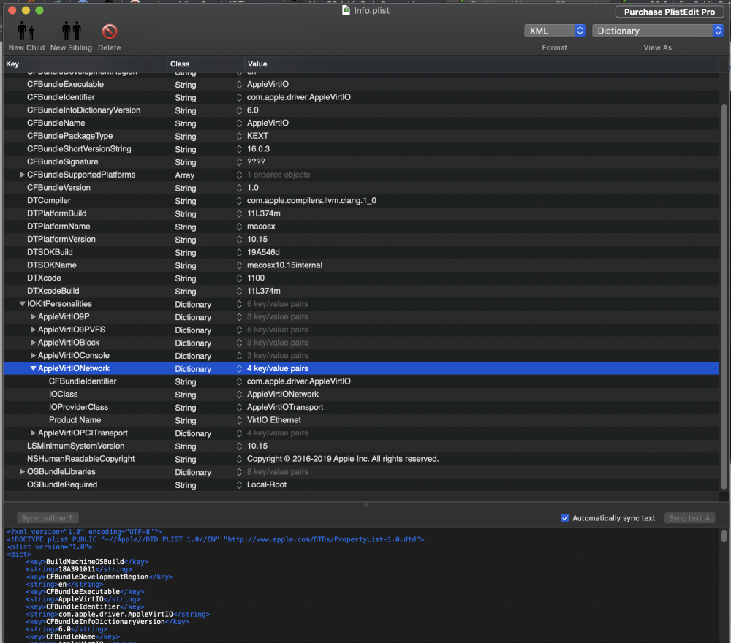Click the 16.0.3 version value
Screen dimensions: 731x643
pos(258,149)
